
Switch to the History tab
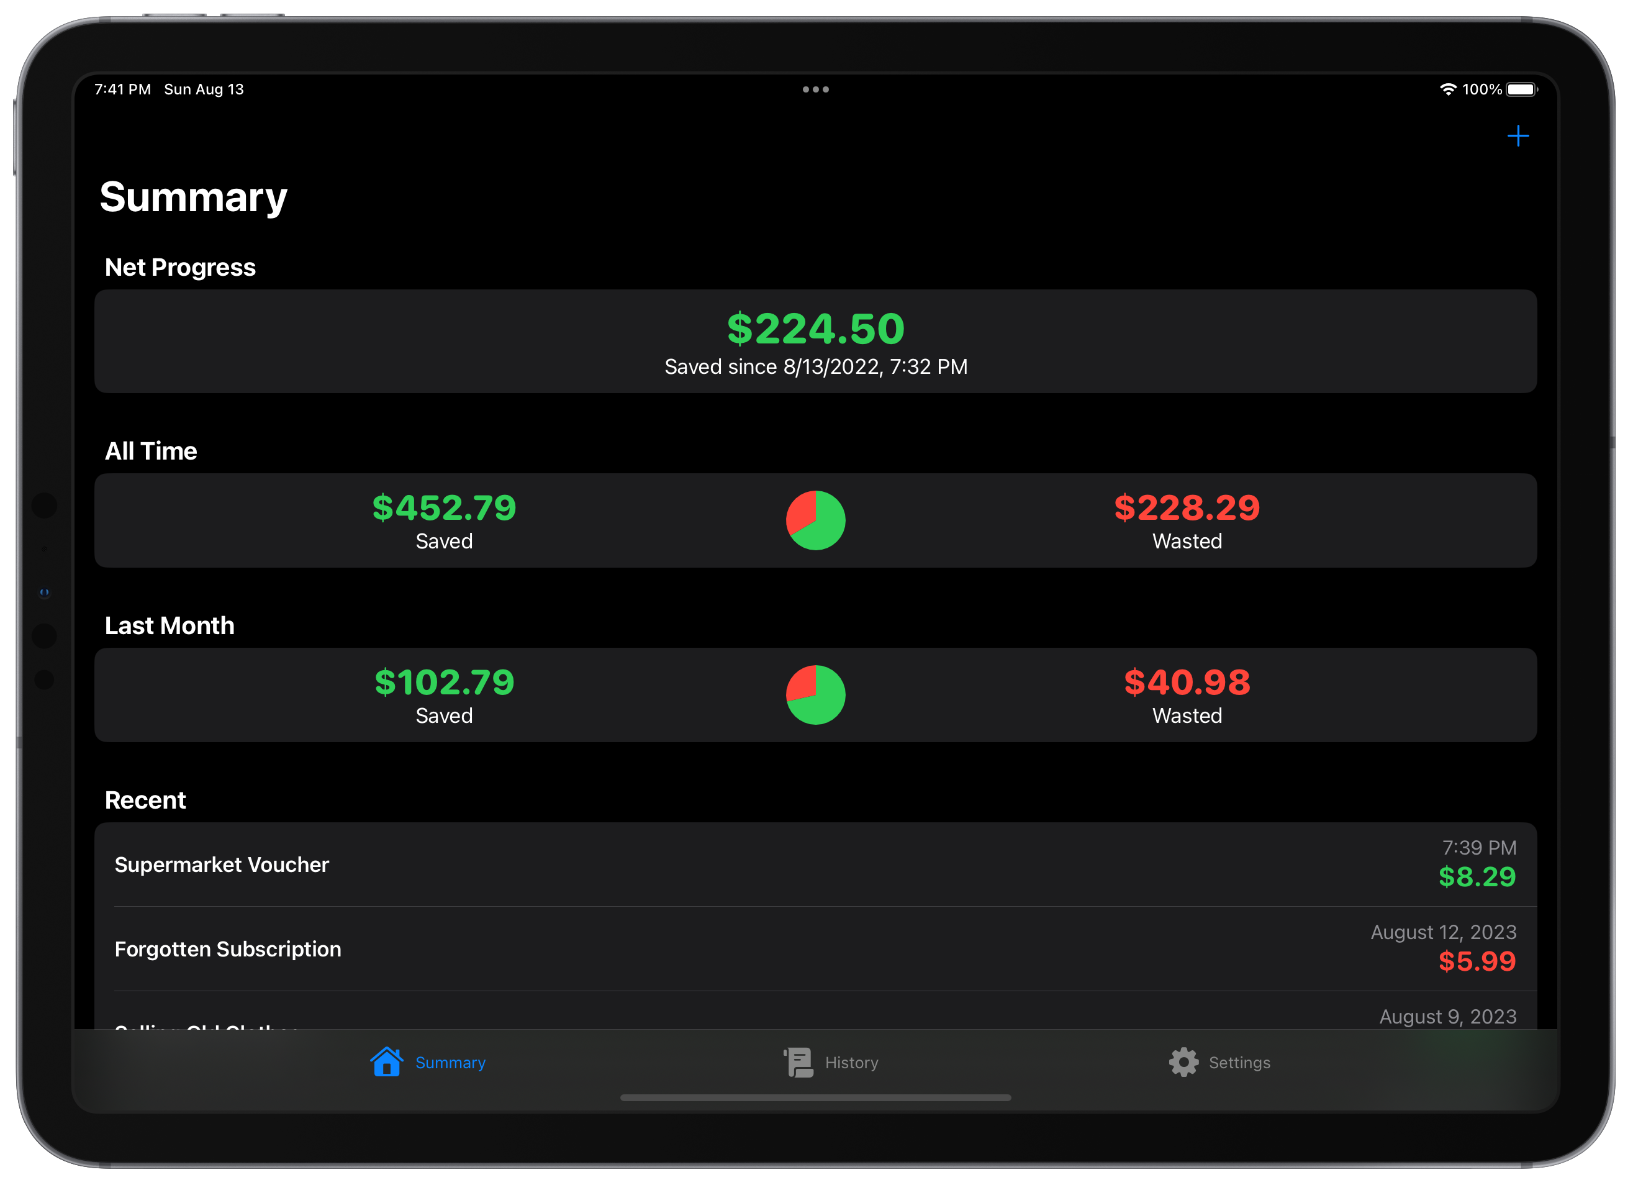click(830, 1062)
